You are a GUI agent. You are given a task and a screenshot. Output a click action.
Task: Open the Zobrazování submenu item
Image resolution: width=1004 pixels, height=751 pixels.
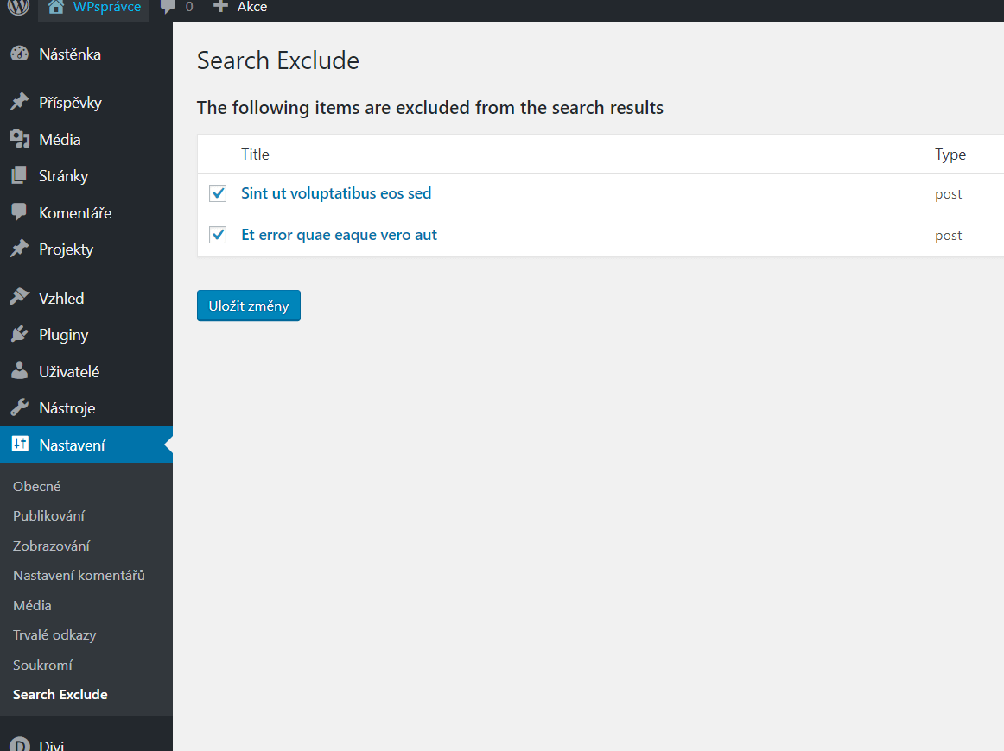pos(51,546)
